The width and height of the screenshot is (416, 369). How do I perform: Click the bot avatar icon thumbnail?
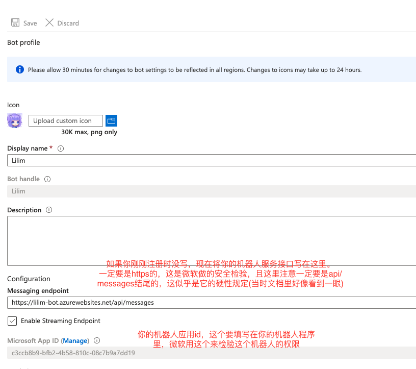(x=14, y=121)
